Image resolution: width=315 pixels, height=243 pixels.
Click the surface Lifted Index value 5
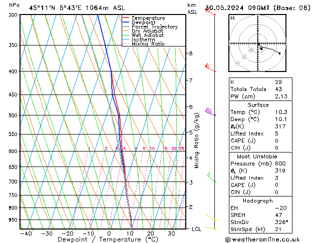pos(276,133)
